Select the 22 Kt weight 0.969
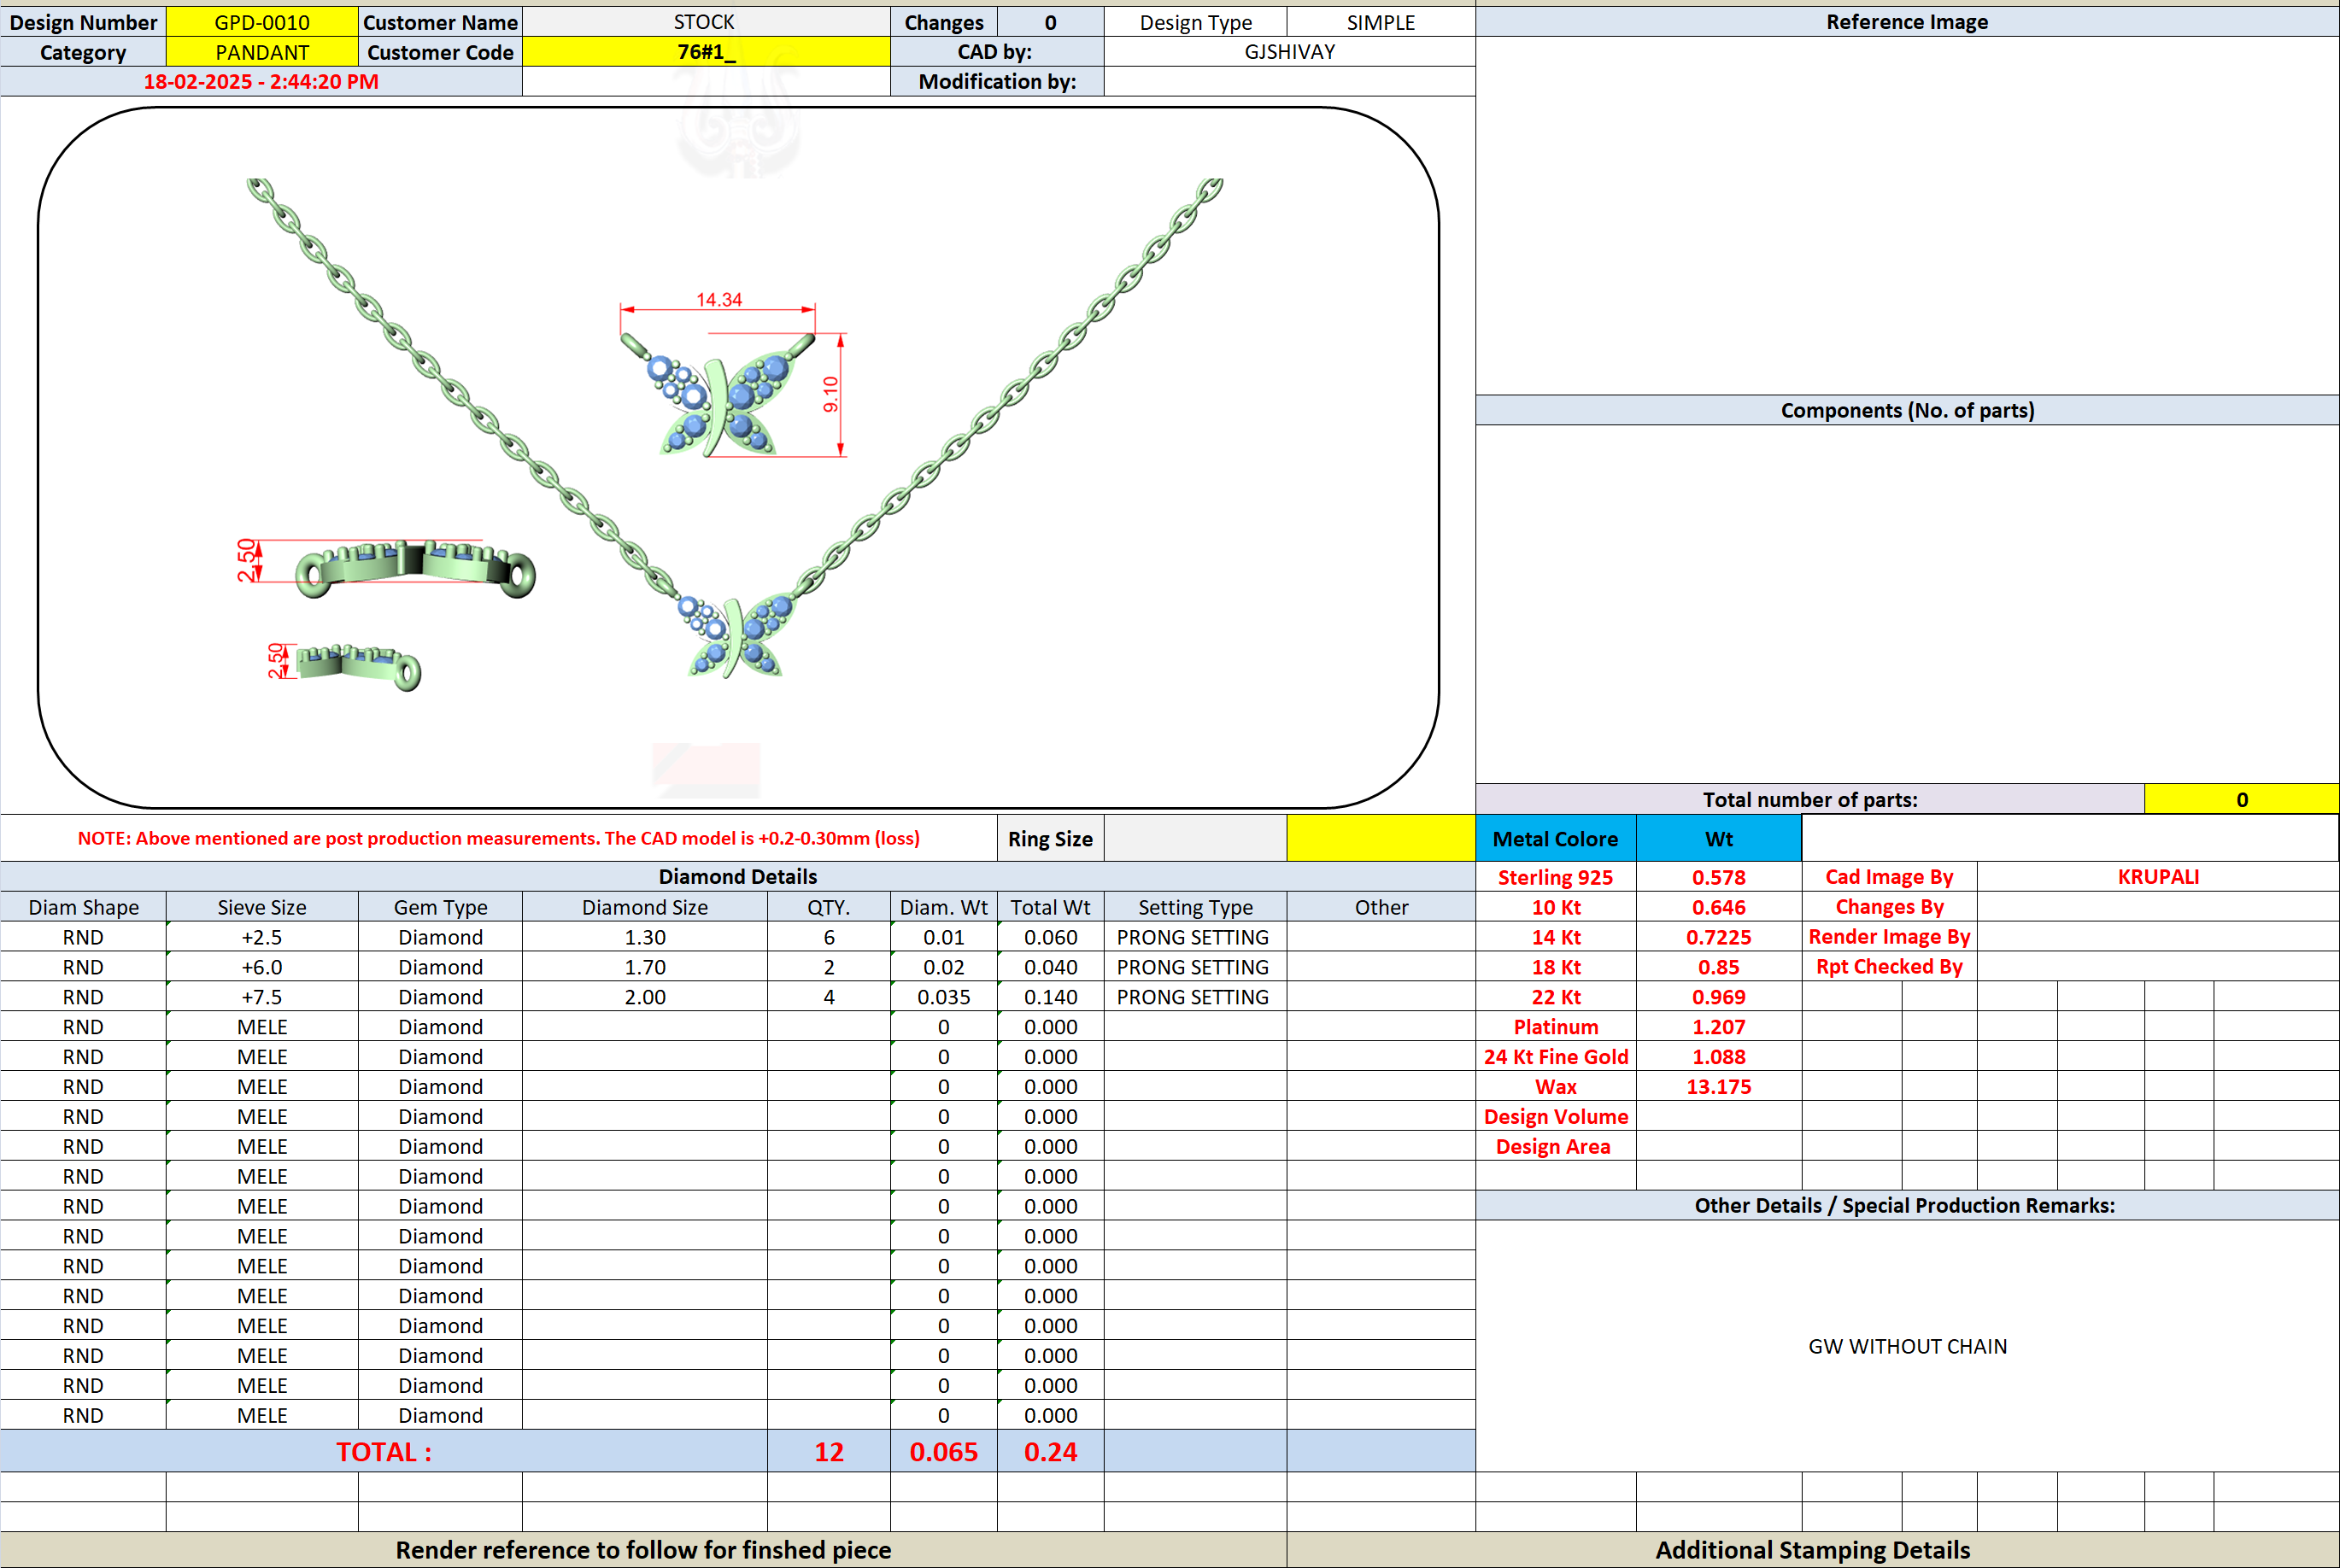Image resolution: width=2340 pixels, height=1568 pixels. (x=1719, y=997)
